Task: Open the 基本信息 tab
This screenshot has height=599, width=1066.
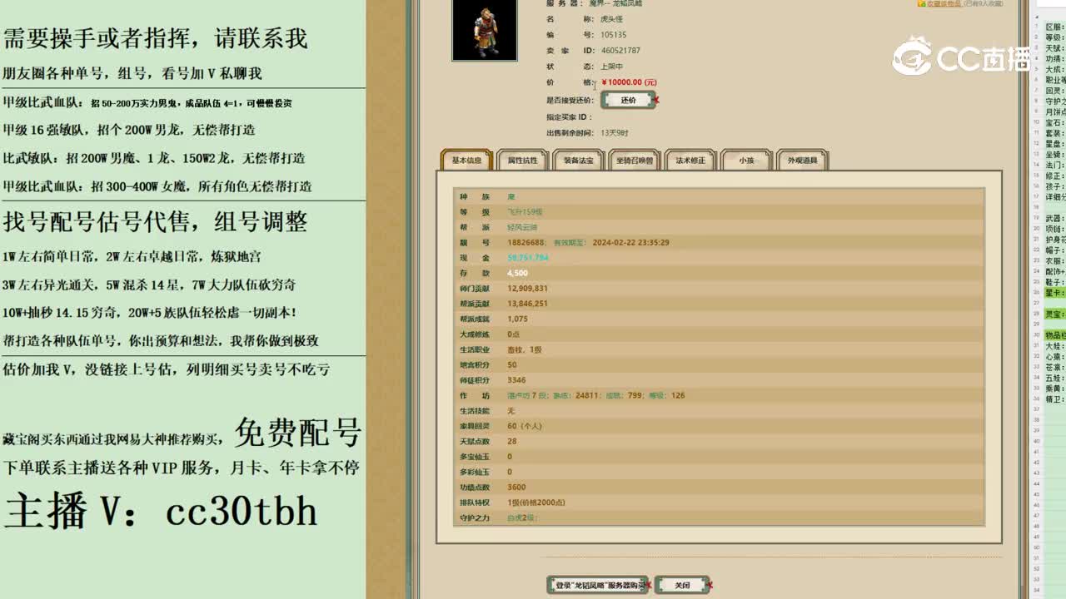Action: 466,160
